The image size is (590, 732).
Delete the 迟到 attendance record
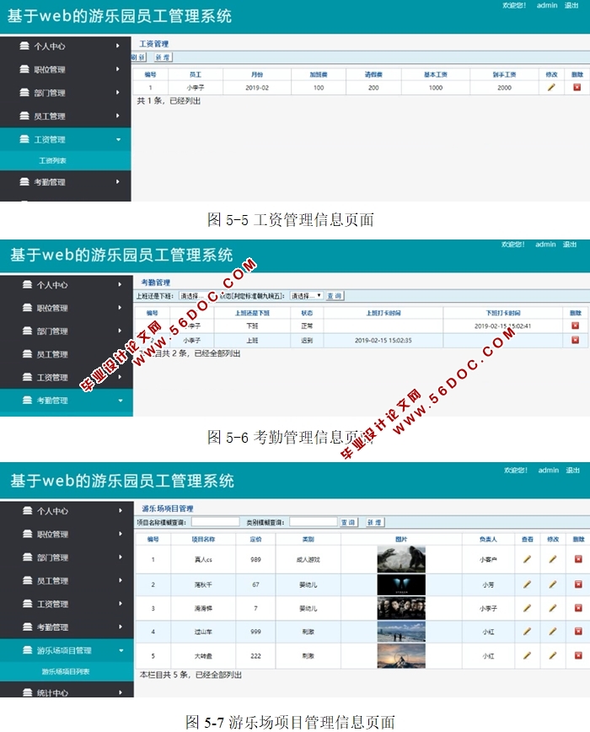(576, 341)
